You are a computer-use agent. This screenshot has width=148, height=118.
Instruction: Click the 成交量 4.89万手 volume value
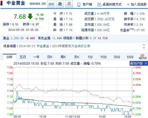coord(103,14)
